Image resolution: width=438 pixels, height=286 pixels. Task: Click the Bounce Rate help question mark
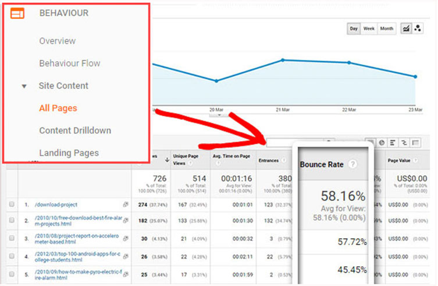click(x=353, y=164)
